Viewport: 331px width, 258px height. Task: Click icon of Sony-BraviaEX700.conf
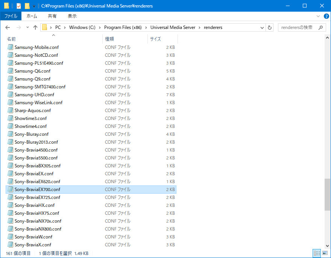10,189
